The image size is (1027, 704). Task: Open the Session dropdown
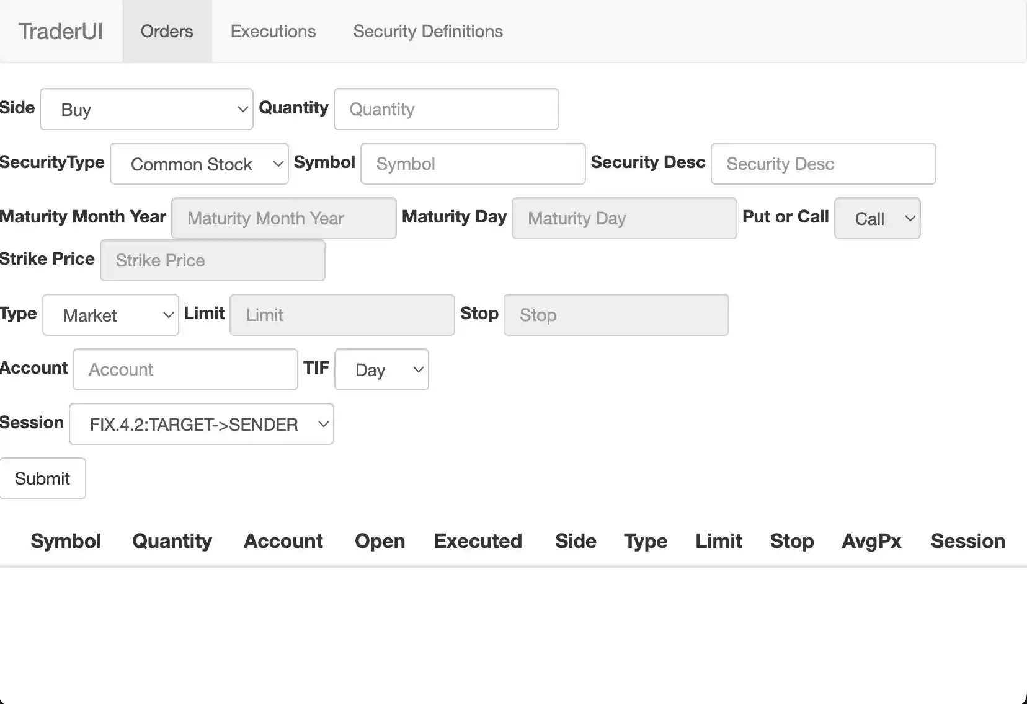tap(201, 424)
